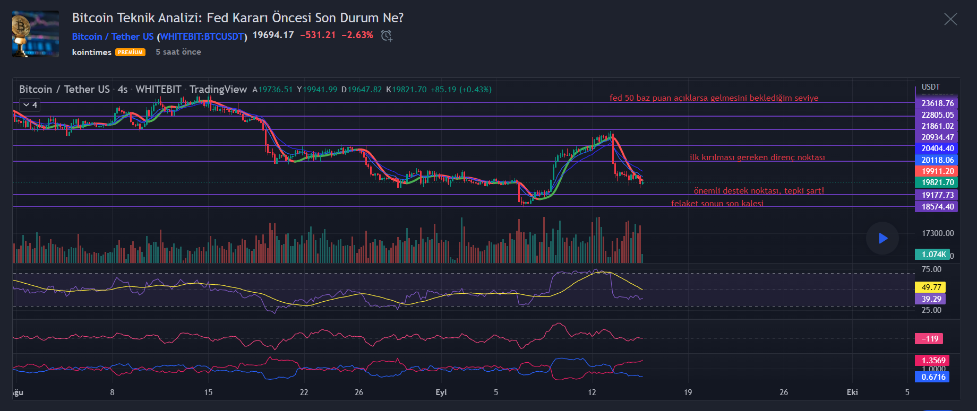Click the Eki month marker on time axis
Image resolution: width=977 pixels, height=411 pixels.
(852, 392)
